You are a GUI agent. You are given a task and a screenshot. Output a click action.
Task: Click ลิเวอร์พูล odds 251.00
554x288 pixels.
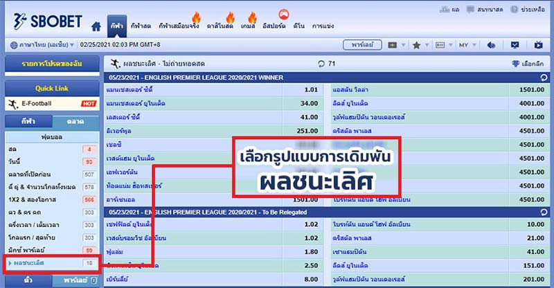click(x=307, y=131)
